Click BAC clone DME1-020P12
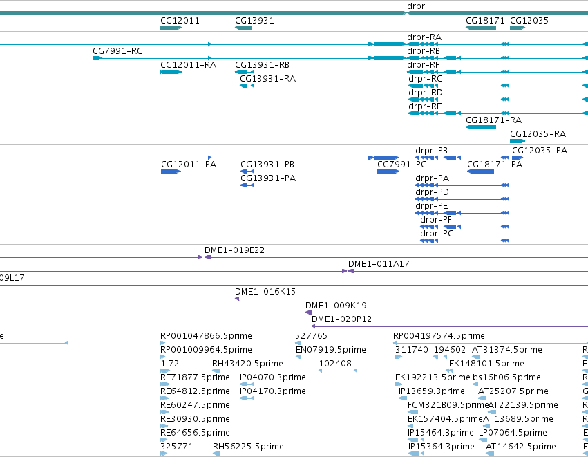The height and width of the screenshot is (457, 588). (x=341, y=319)
